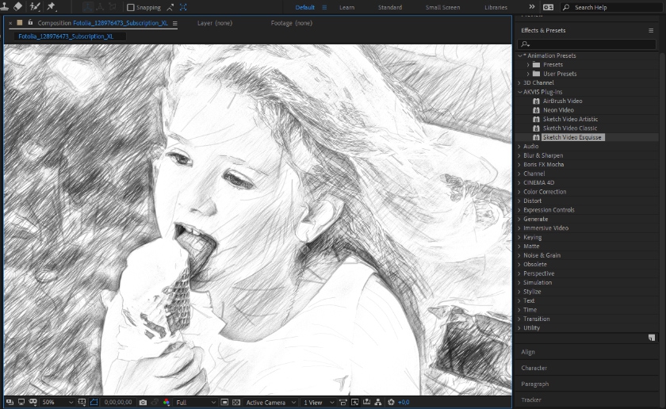666x409 pixels.
Task: Click the Sketch Video Esquisse preset
Action: (572, 137)
